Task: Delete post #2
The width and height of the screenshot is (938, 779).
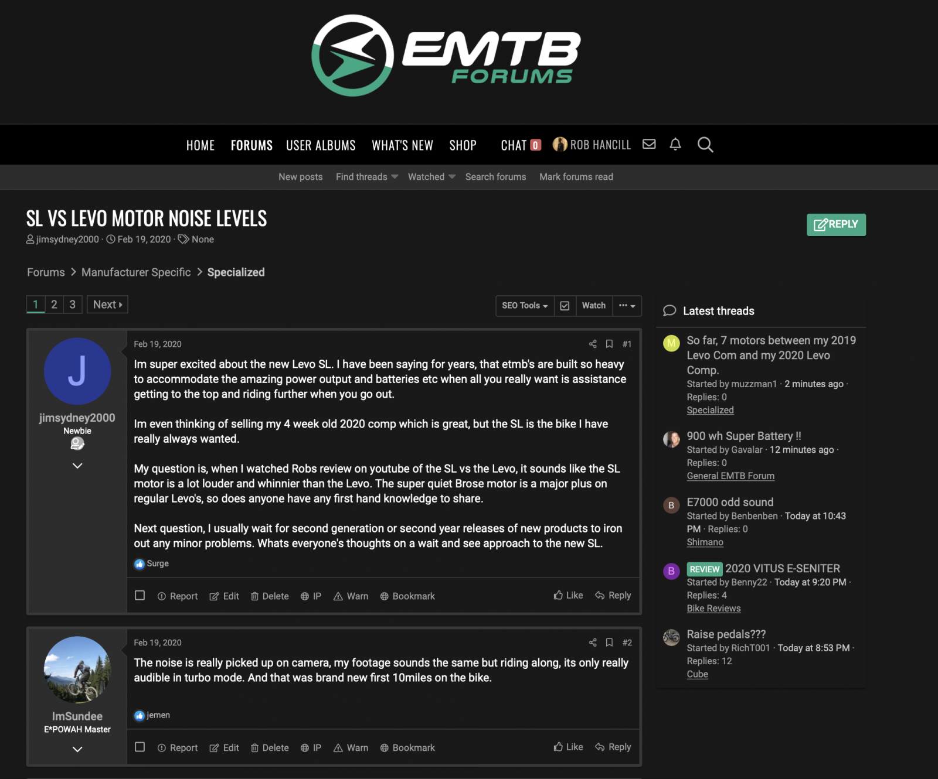Action: coord(270,747)
